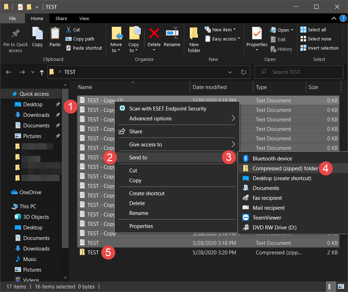The width and height of the screenshot is (348, 292).
Task: Open the File tab
Action: pyautogui.click(x=12, y=18)
